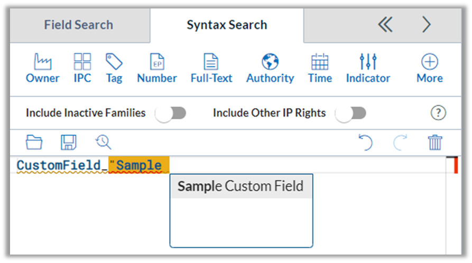Viewport: 472px width, 263px height.
Task: Open saved query folder icon
Action: coord(34,142)
